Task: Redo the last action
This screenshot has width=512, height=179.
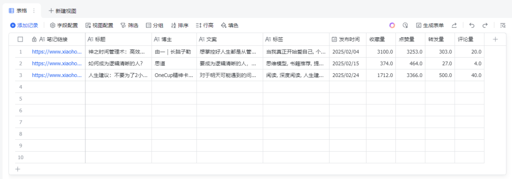Action: coord(485,26)
